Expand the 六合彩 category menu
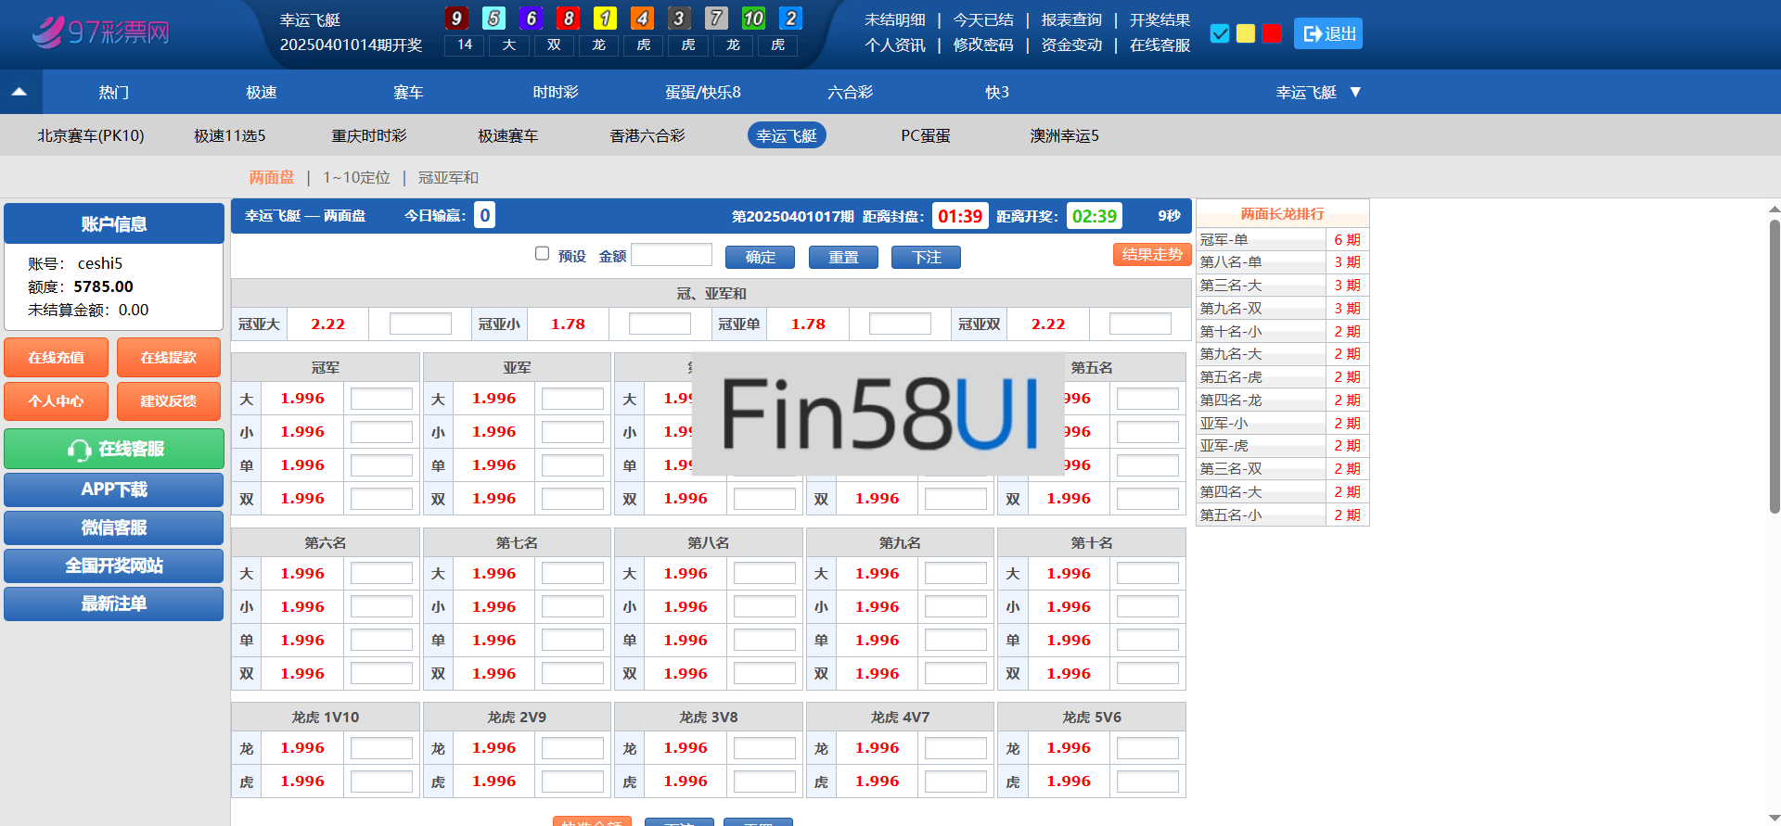Screen dimensions: 1781x826 pyautogui.click(x=850, y=92)
